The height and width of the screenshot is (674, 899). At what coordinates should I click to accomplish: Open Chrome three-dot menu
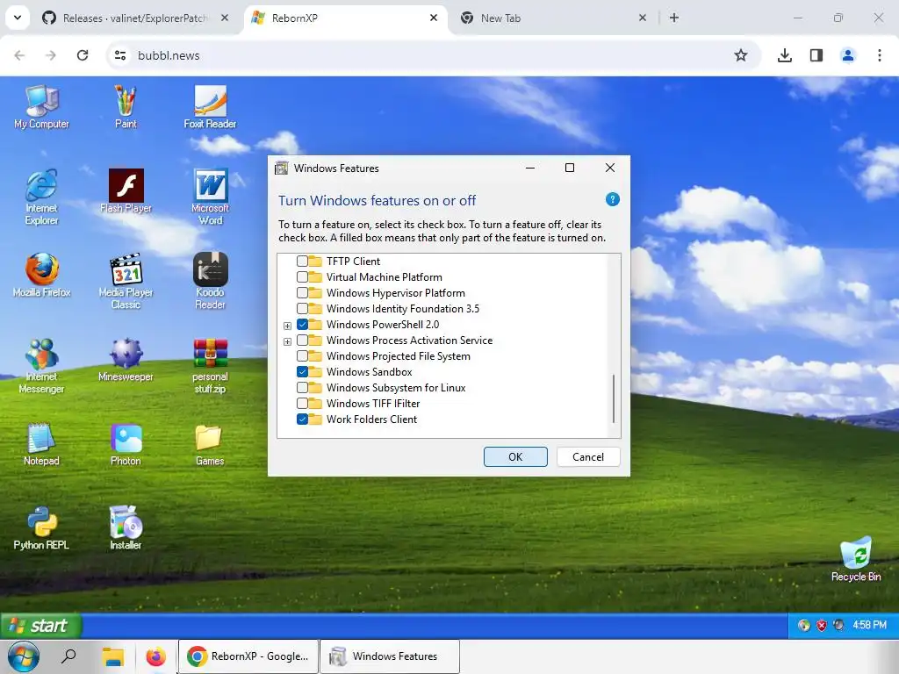[x=879, y=55]
